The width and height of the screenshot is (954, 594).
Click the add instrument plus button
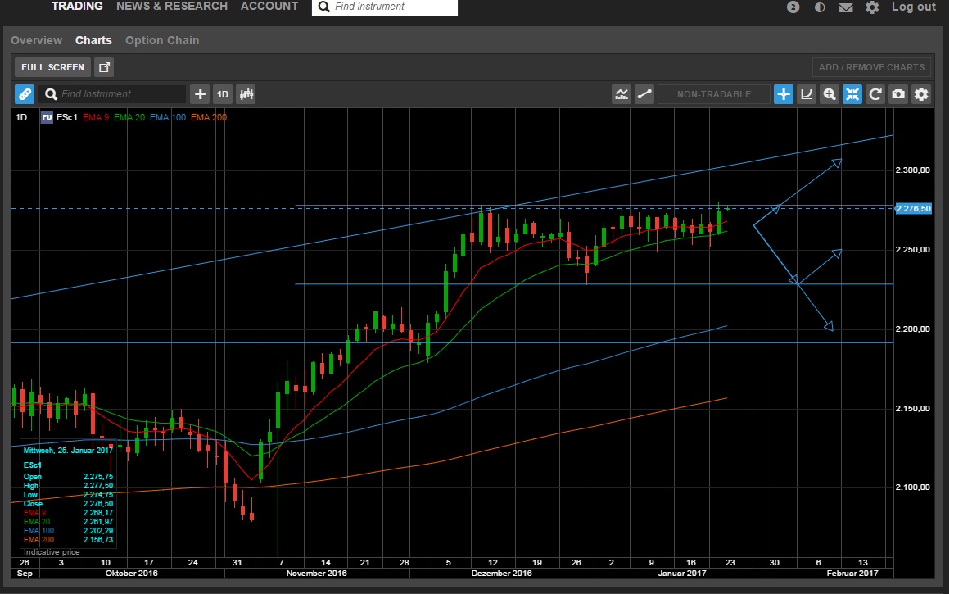(x=200, y=94)
